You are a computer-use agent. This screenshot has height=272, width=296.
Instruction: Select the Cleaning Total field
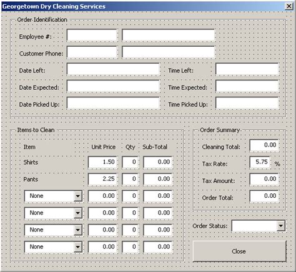[264, 145]
